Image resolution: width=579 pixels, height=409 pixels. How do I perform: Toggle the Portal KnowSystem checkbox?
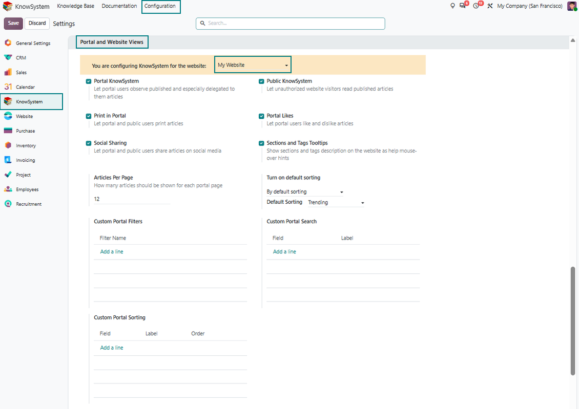(x=89, y=81)
